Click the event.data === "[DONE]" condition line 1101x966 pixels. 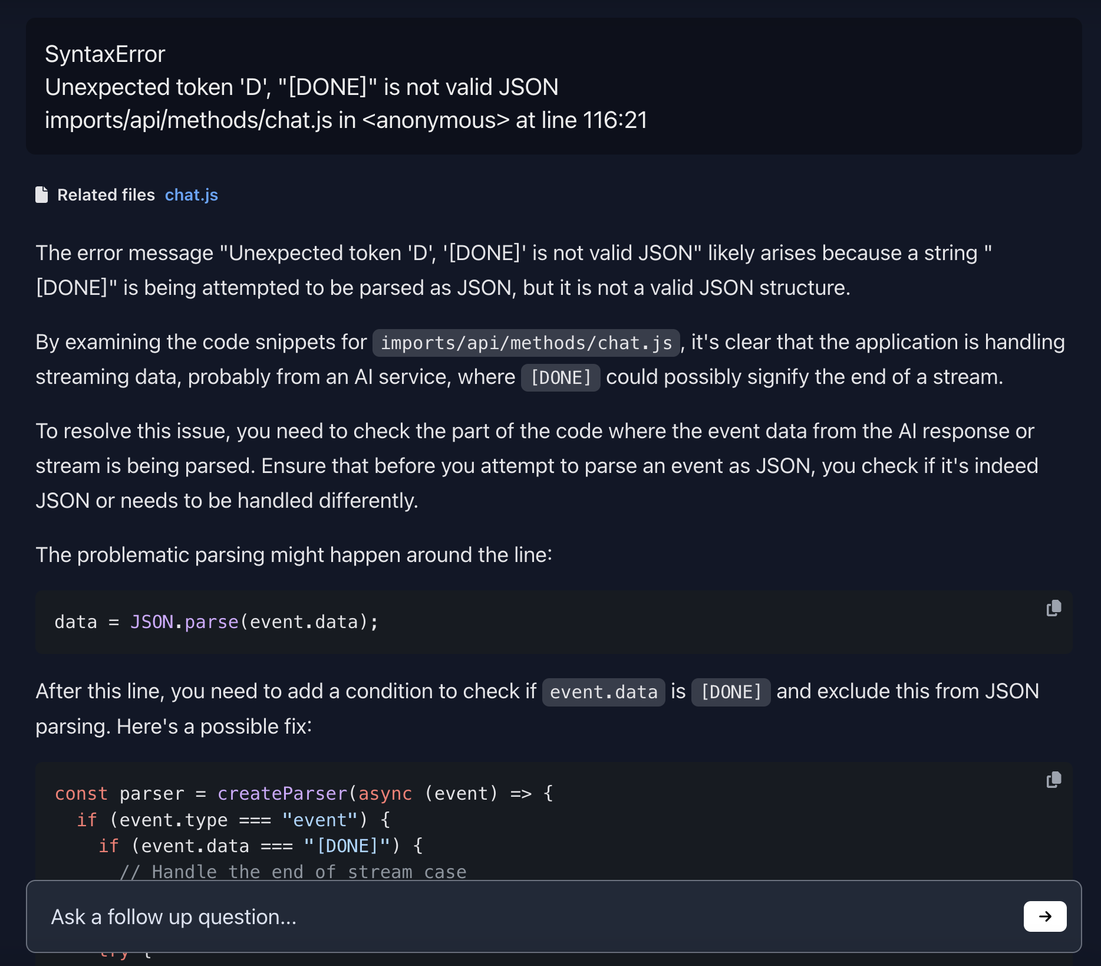pos(261,846)
